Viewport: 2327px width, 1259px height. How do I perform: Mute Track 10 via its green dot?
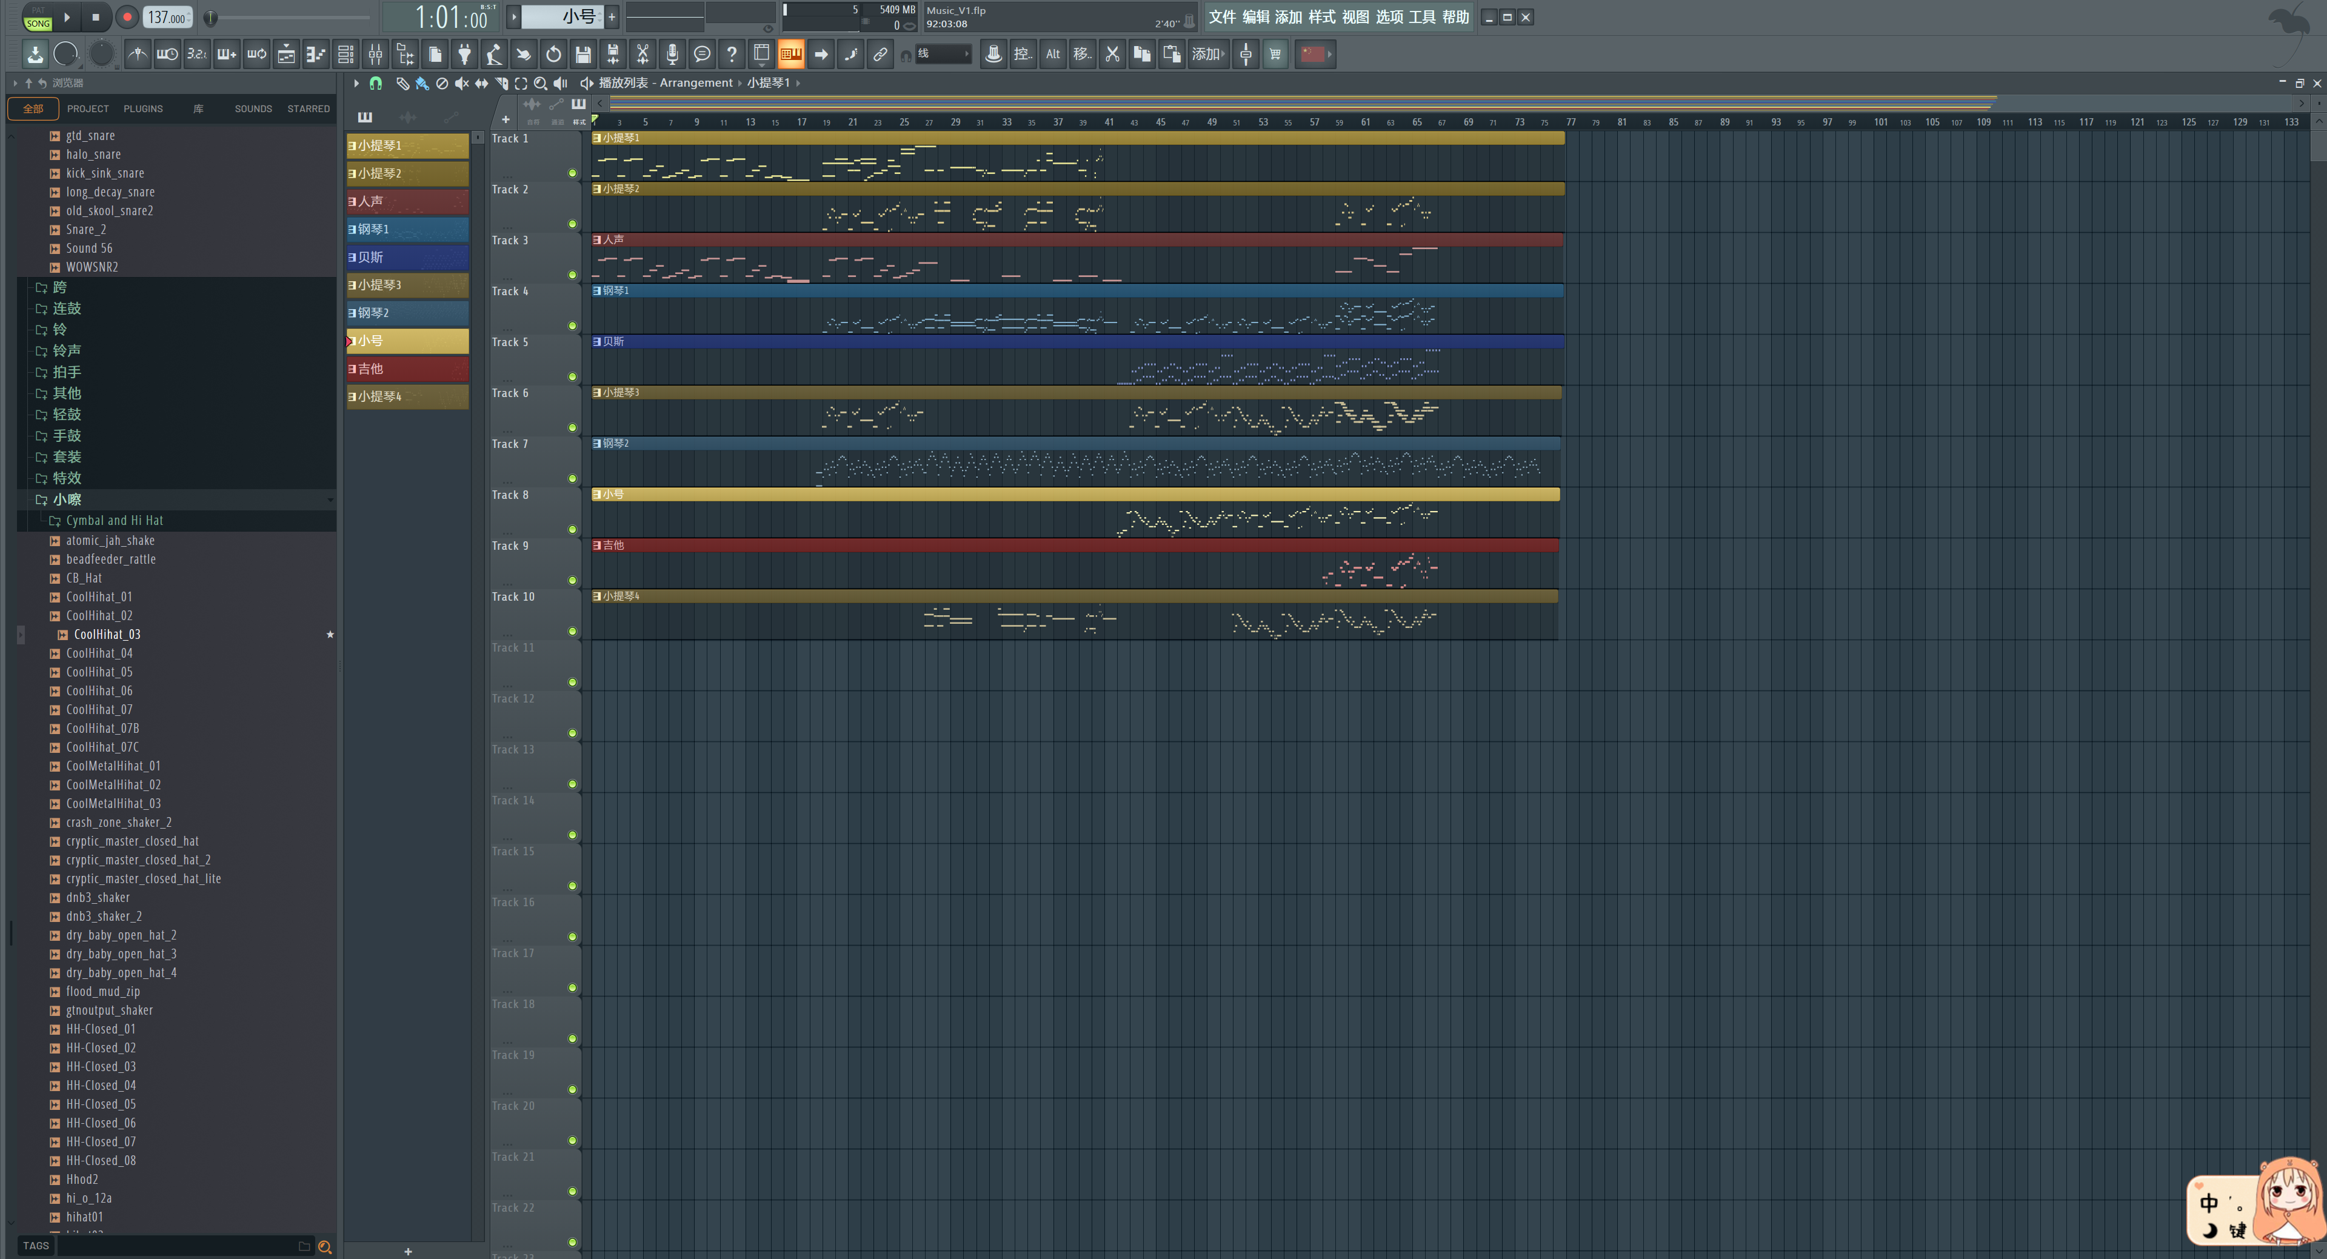point(573,631)
